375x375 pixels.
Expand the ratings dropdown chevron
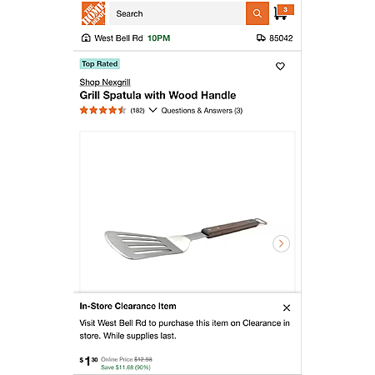152,110
